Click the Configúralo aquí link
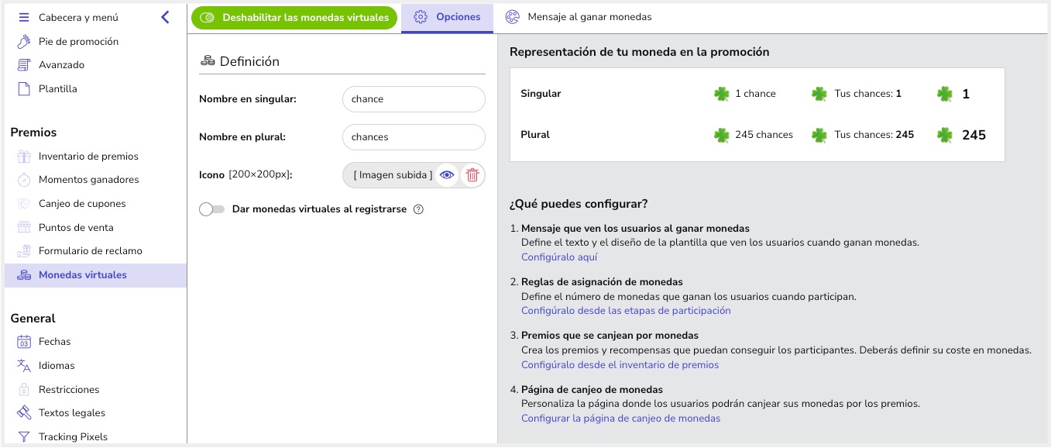Image resolution: width=1051 pixels, height=448 pixels. [x=559, y=257]
